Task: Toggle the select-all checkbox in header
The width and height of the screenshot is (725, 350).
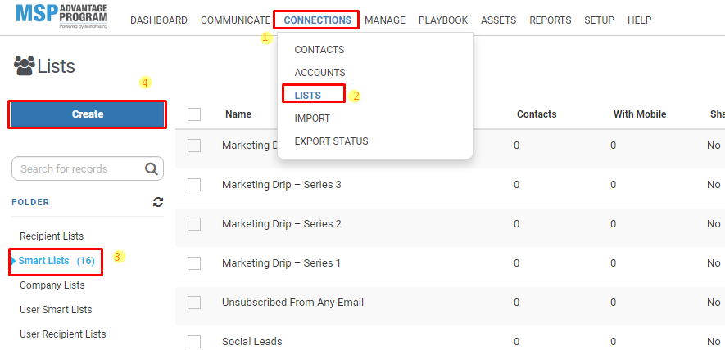Action: coord(194,114)
